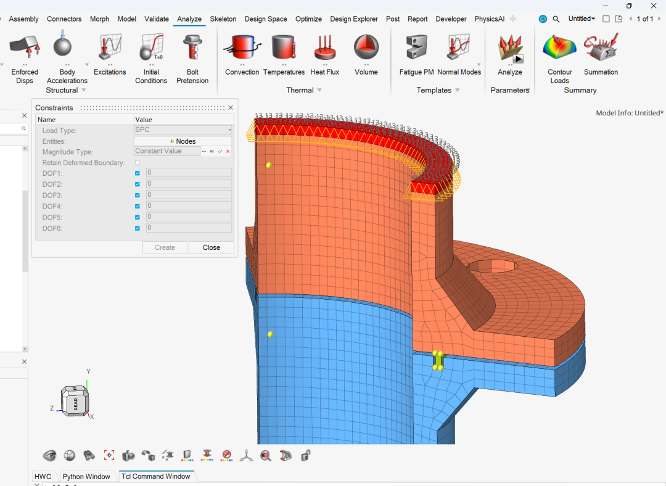Switch to the Python Window tab

click(x=86, y=477)
